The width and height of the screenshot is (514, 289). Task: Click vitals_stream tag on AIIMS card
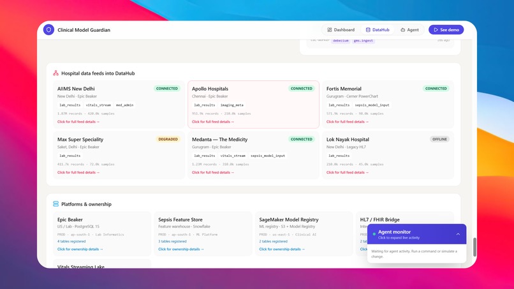coord(98,105)
